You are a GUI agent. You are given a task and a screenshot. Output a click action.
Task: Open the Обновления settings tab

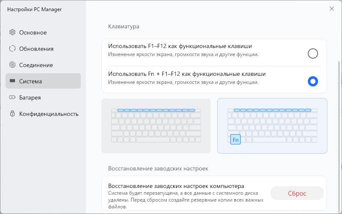tap(36, 49)
